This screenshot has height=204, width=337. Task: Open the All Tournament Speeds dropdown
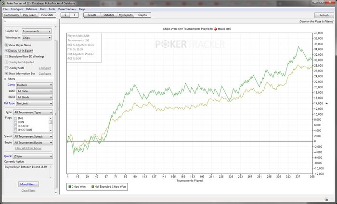coord(33,136)
